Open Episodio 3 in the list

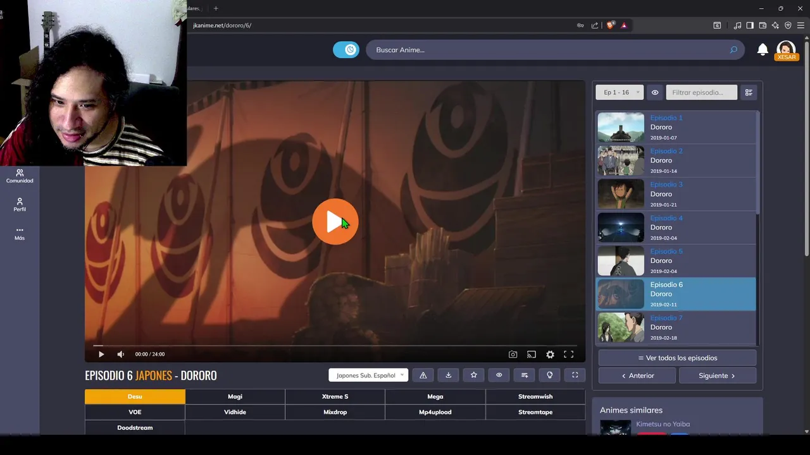click(676, 194)
